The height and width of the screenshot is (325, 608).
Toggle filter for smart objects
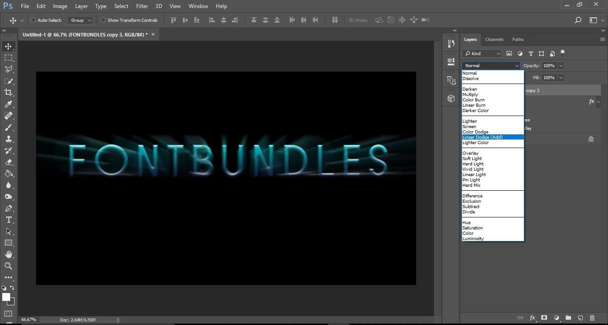(552, 53)
